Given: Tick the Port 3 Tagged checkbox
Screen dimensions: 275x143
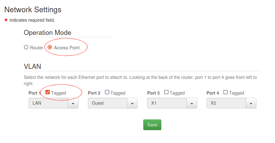Looking at the screenshot, I should 166,92.
